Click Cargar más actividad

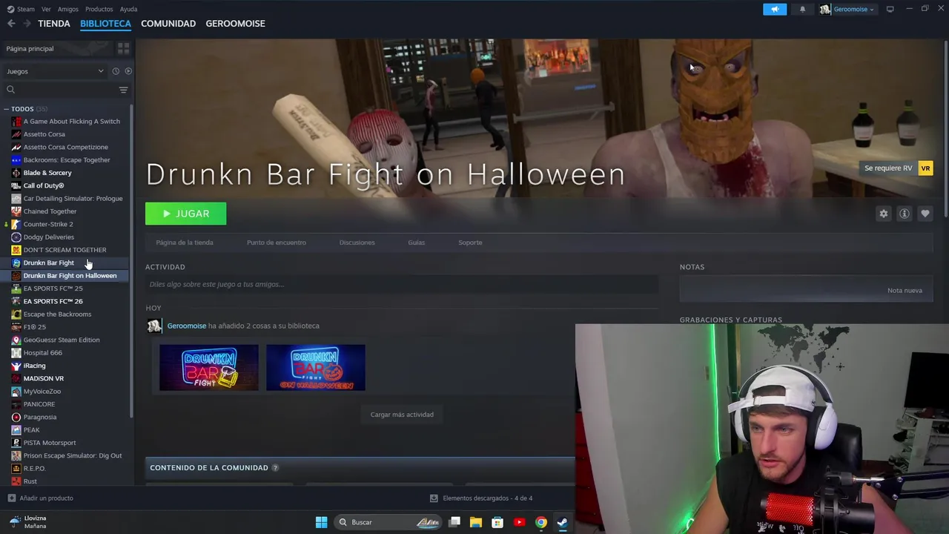click(x=402, y=415)
